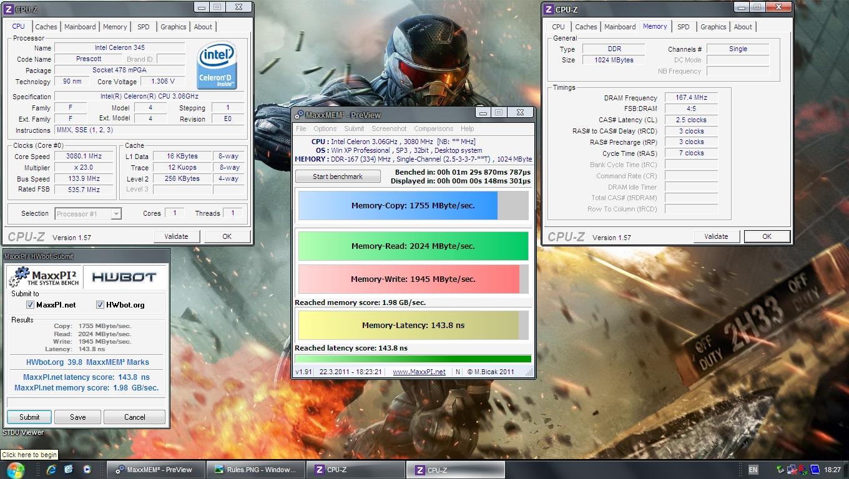Click the Memory-Copy result bar
849x479 pixels.
pyautogui.click(x=413, y=206)
